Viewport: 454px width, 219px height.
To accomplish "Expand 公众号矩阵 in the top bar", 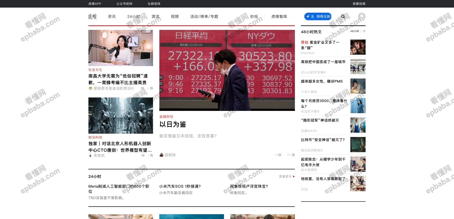I will pos(124,4).
